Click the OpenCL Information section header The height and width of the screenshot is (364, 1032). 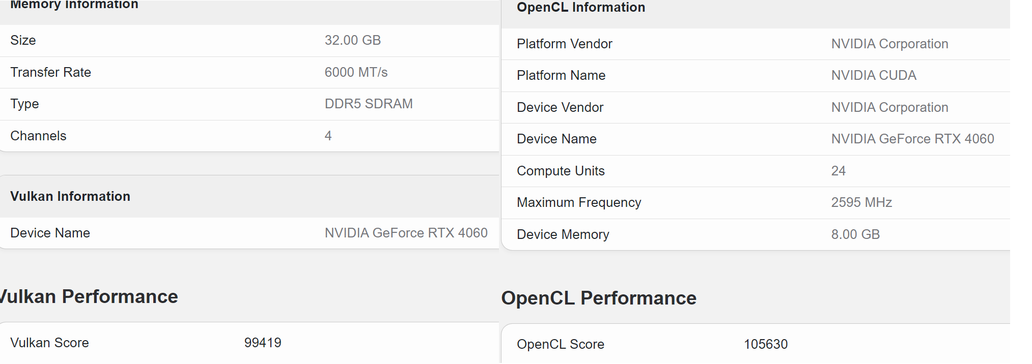[x=580, y=8]
